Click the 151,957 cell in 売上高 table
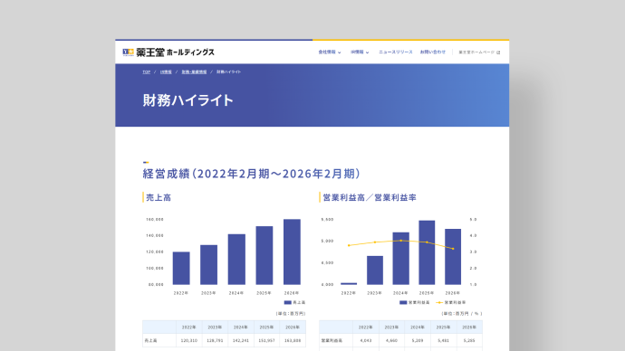The width and height of the screenshot is (625, 351). (x=266, y=341)
